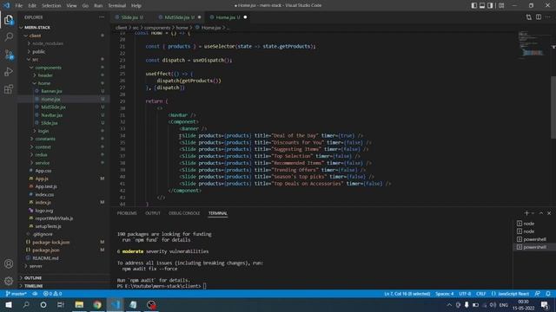Viewport: 556px width, 312px height.
Task: Open the Help menu
Action: click(136, 6)
